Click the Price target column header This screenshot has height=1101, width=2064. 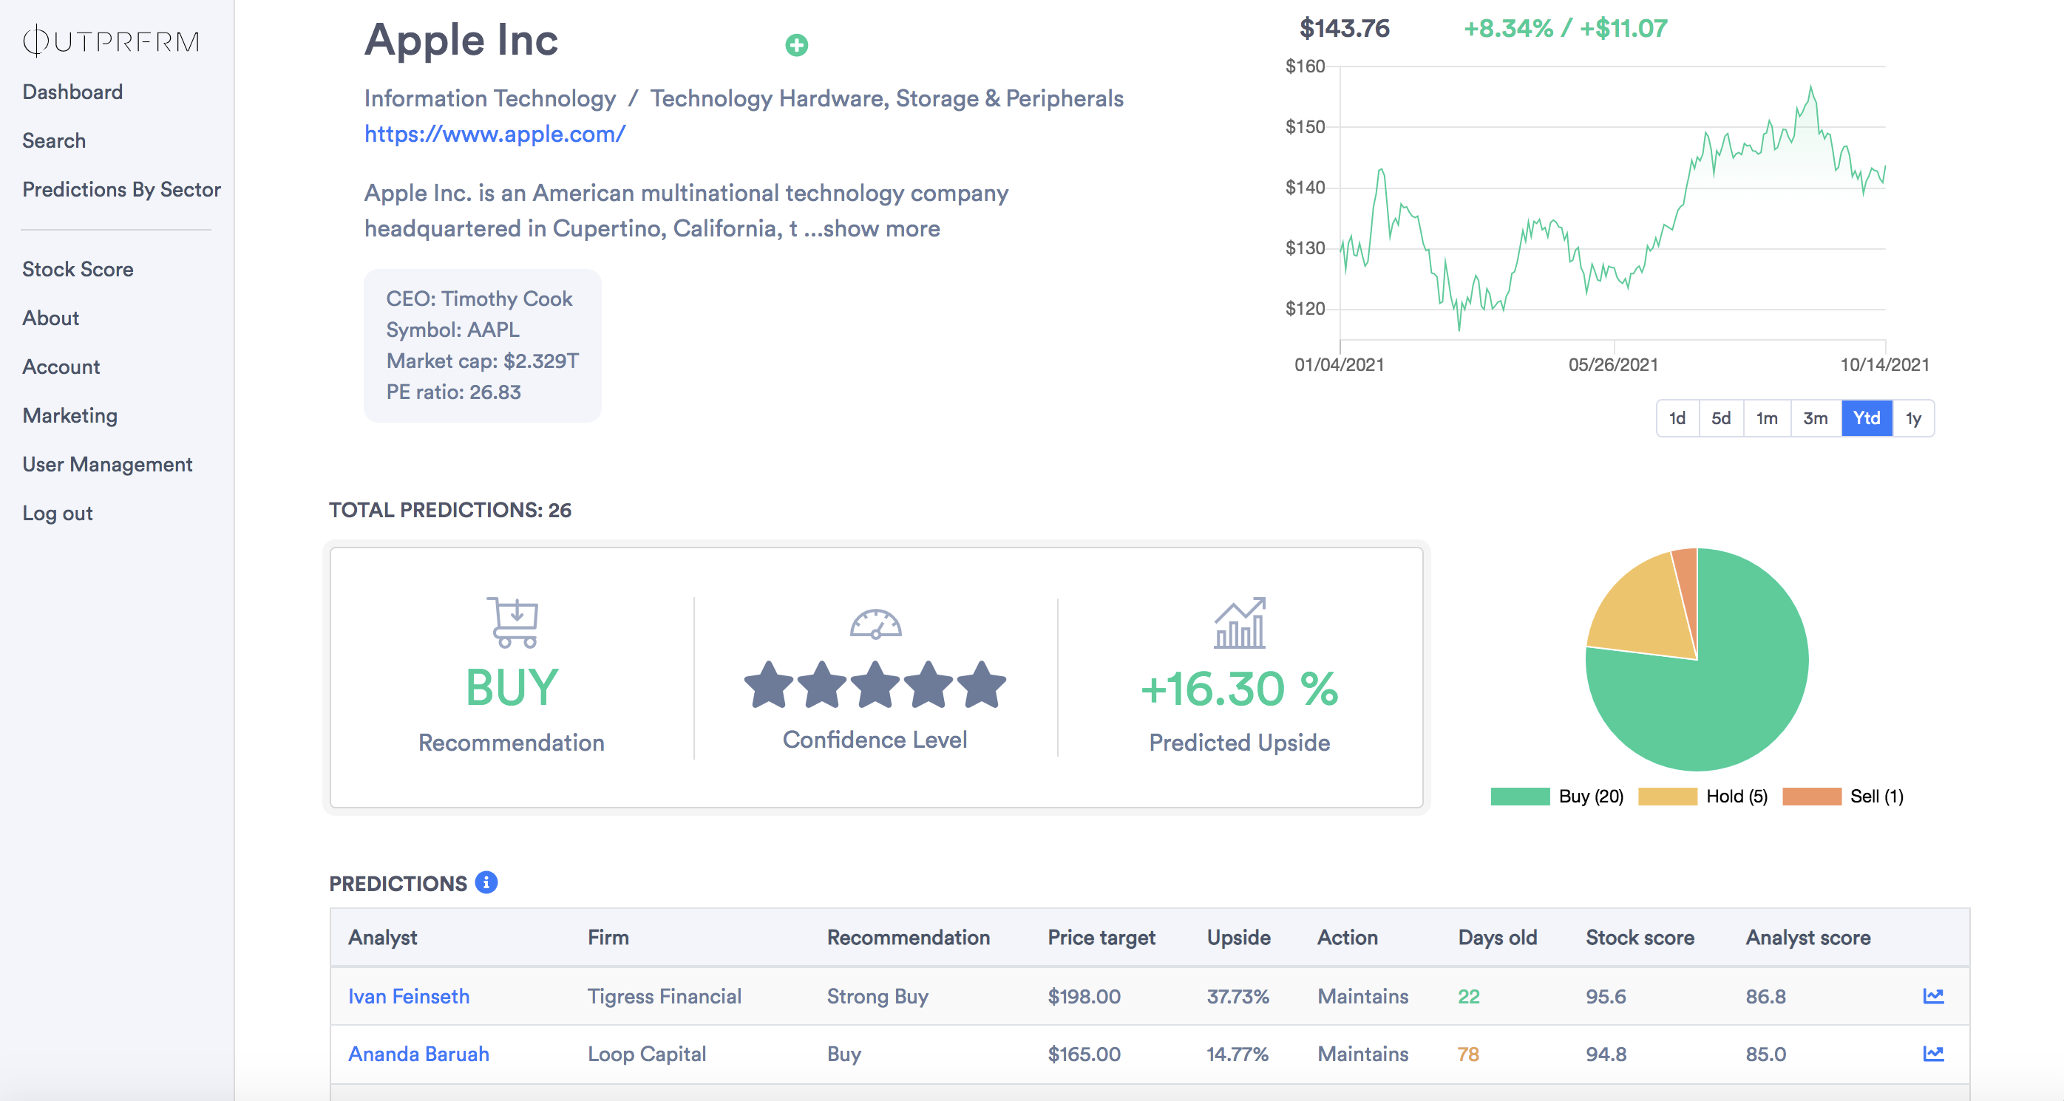click(1101, 938)
